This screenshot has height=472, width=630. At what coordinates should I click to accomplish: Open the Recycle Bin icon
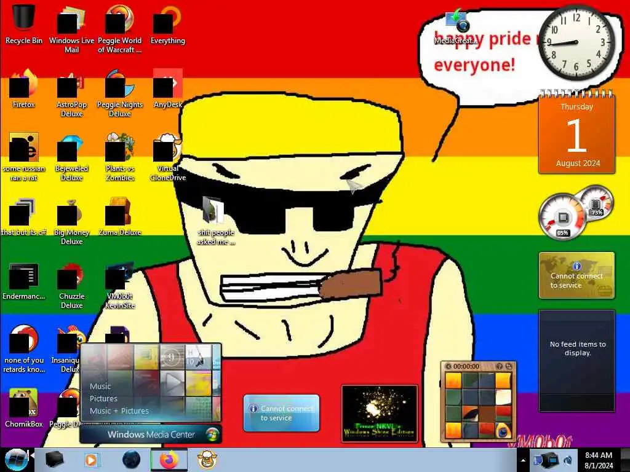(24, 23)
